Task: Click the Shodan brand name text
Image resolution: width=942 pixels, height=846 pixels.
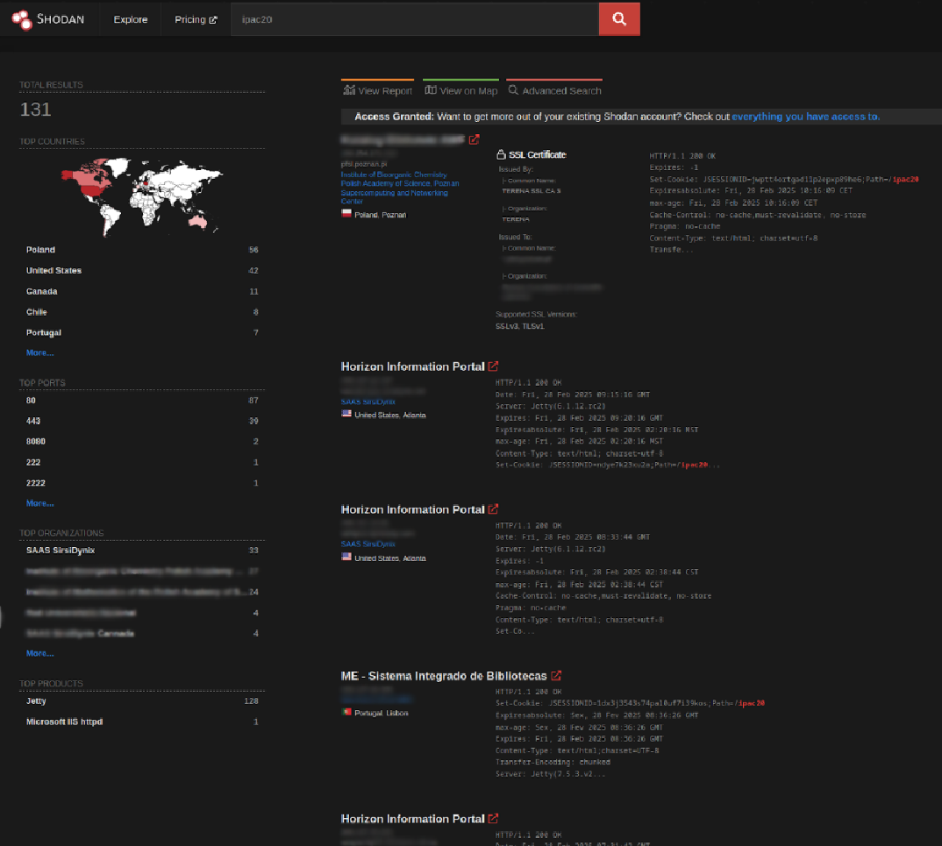Action: (61, 19)
